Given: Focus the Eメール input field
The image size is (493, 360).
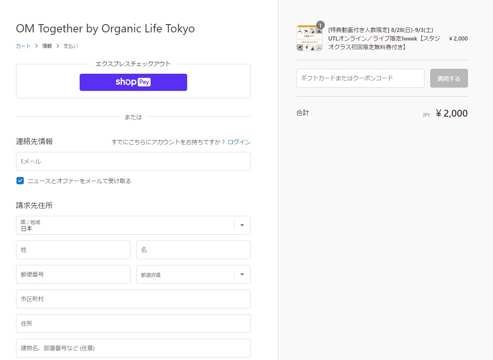Looking at the screenshot, I should pyautogui.click(x=133, y=161).
